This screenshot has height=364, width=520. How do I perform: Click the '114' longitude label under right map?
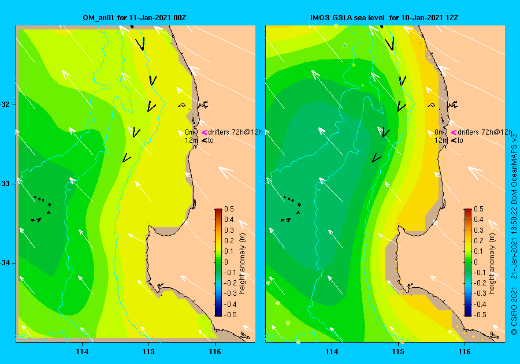coord(332,352)
